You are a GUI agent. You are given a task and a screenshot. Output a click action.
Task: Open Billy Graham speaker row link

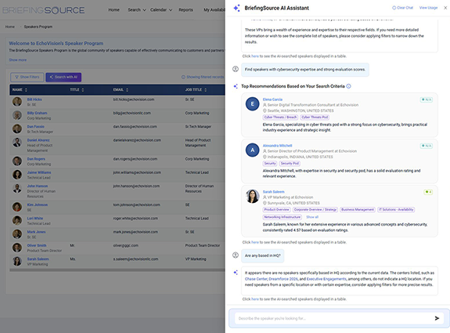pos(37,113)
